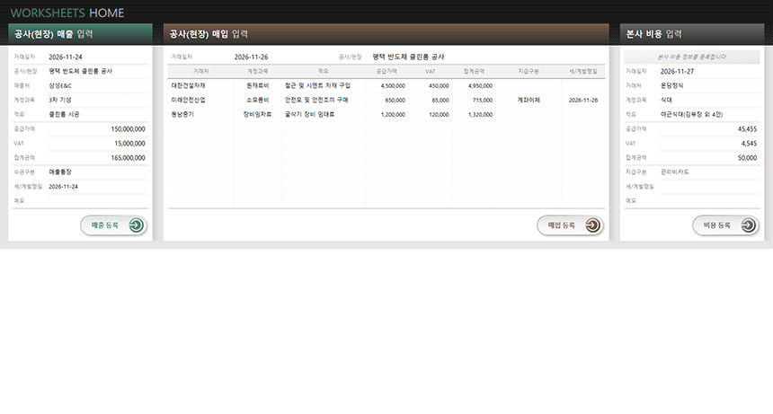Click the VAT column header in purchase table
This screenshot has width=773, height=414.
431,71
